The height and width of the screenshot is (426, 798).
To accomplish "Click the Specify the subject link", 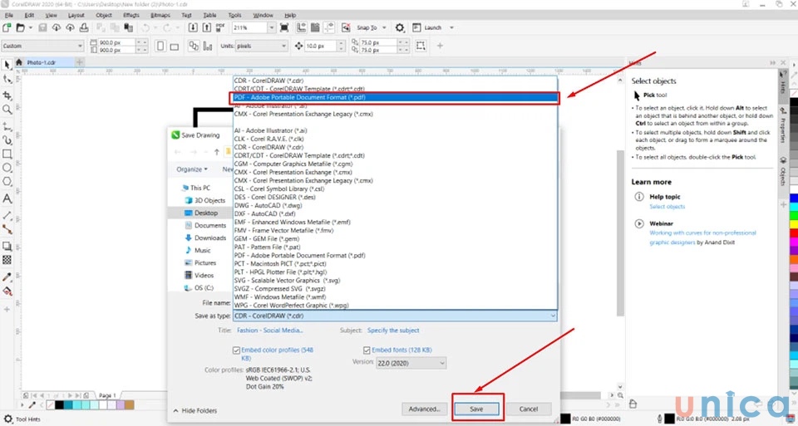I will pos(393,331).
